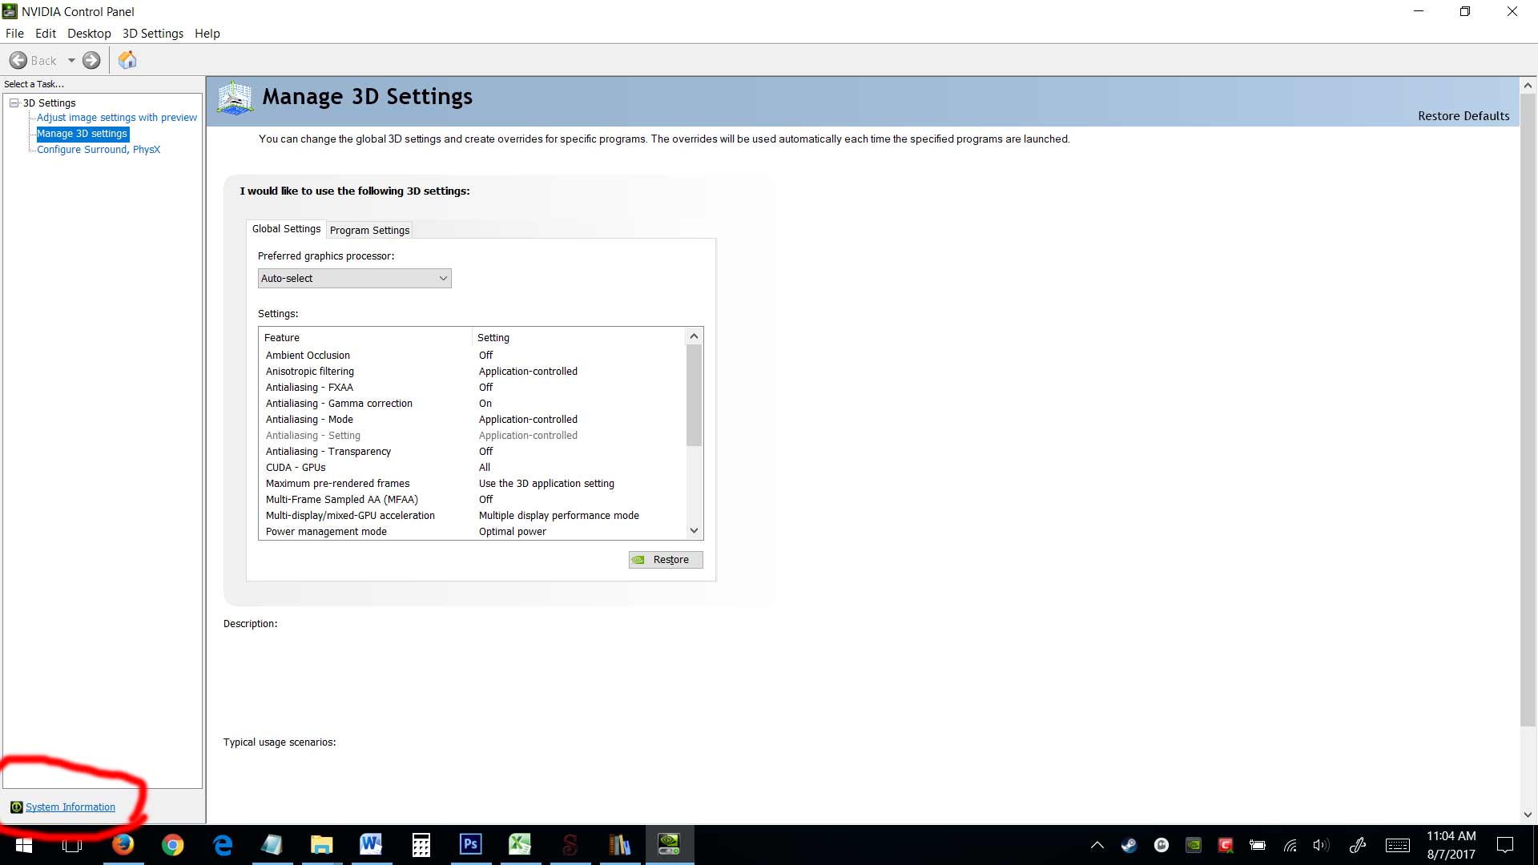Click the battery tray icon

pyautogui.click(x=1258, y=845)
